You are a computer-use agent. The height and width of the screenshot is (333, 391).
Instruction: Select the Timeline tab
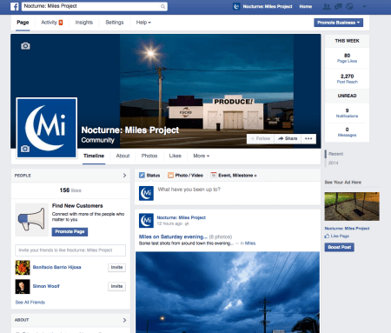94,156
